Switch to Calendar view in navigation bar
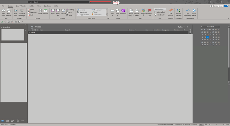 point(7,121)
